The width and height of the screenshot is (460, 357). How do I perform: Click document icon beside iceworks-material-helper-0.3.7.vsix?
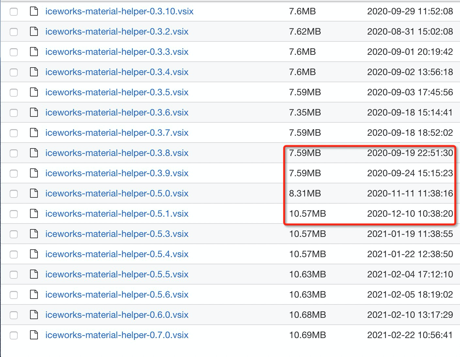(x=34, y=133)
